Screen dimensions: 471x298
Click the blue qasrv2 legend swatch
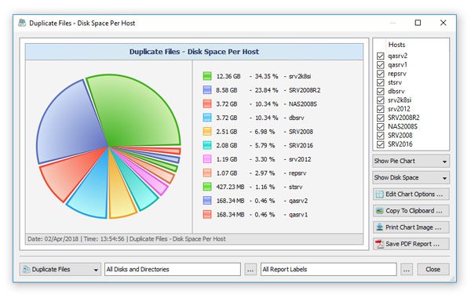[207, 201]
